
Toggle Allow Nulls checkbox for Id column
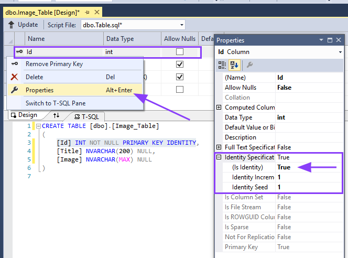pos(180,52)
